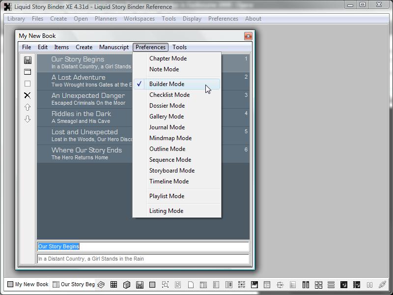Move item up with the up arrow icon
Viewport: 393px width, 295px height.
[28, 107]
